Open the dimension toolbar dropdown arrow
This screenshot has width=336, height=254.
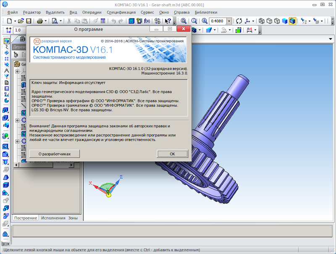pyautogui.click(x=255, y=30)
